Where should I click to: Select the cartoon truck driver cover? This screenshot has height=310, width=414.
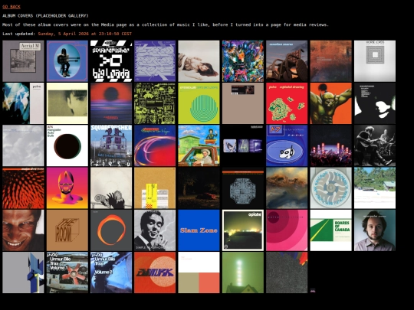199,145
